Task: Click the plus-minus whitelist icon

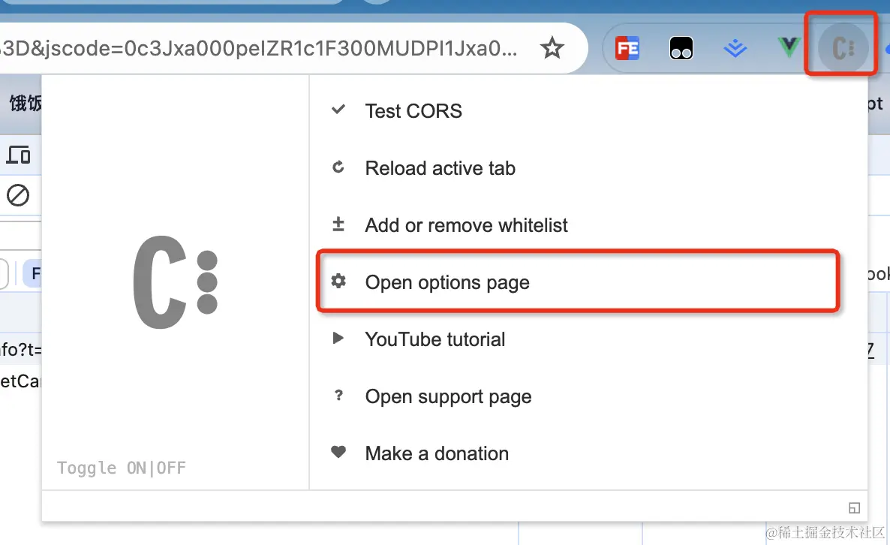Action: click(338, 224)
